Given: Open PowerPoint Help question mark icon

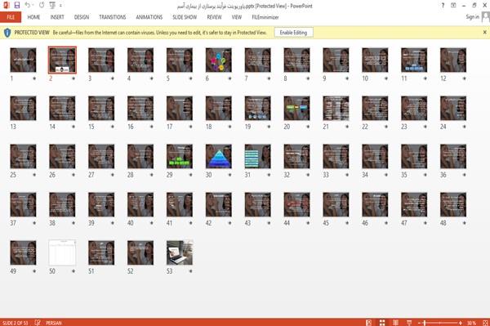Looking at the screenshot, I should (x=443, y=6).
